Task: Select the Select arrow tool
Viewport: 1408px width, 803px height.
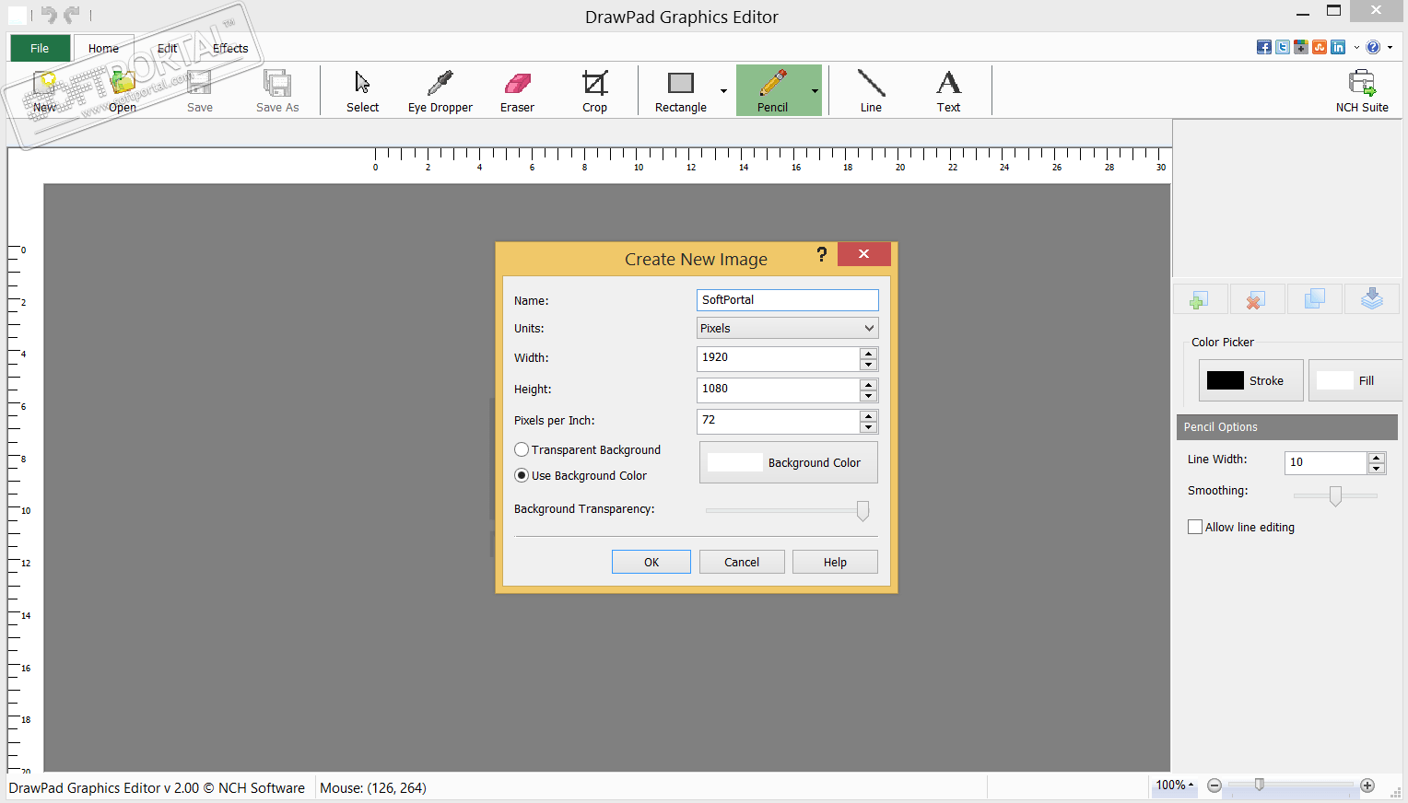Action: 362,90
